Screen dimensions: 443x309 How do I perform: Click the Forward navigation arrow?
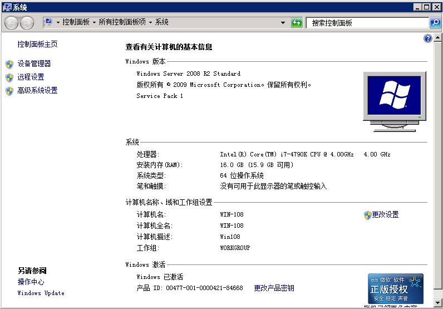click(x=27, y=23)
